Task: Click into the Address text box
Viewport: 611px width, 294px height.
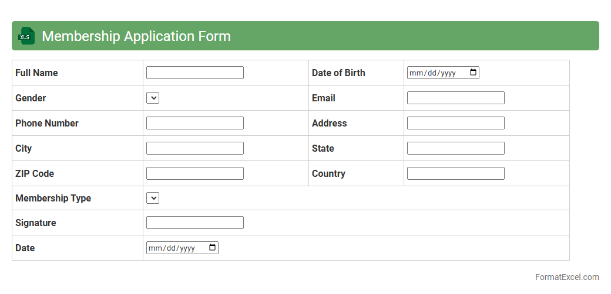Action: [455, 123]
